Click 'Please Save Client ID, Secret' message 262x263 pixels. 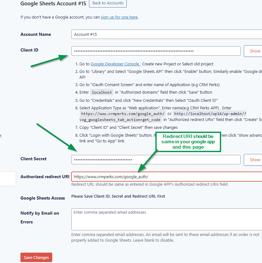point(118,196)
